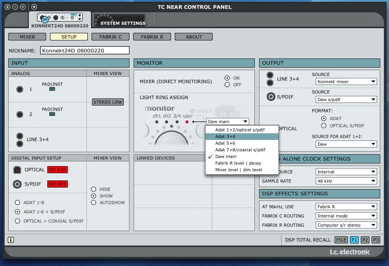The height and width of the screenshot is (266, 389).
Task: Open S/PDIF source dropdown
Action: [x=346, y=99]
